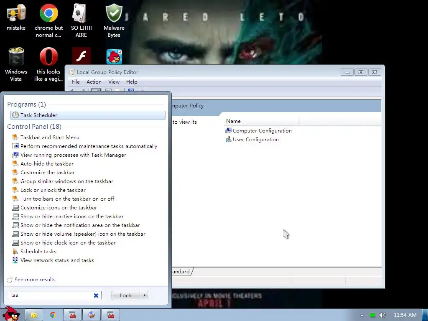Viewport: 428px width, 321px height.
Task: Click Perform recommended maintenance tasks automatically
Action: pyautogui.click(x=84, y=146)
